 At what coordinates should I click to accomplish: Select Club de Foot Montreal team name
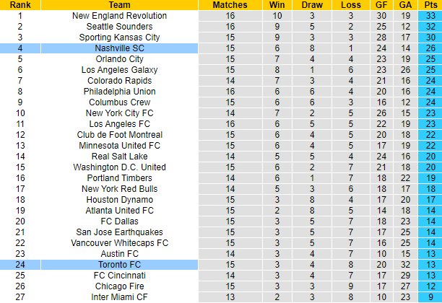[119, 134]
